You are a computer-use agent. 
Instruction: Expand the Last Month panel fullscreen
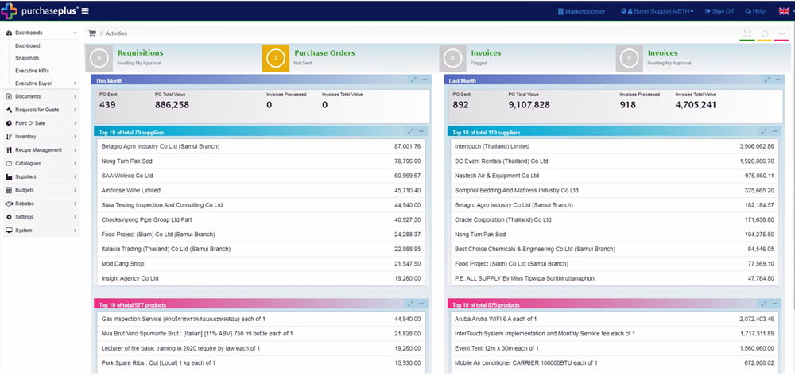767,80
